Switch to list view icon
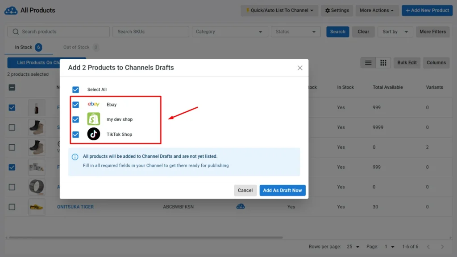The width and height of the screenshot is (457, 257). (368, 63)
